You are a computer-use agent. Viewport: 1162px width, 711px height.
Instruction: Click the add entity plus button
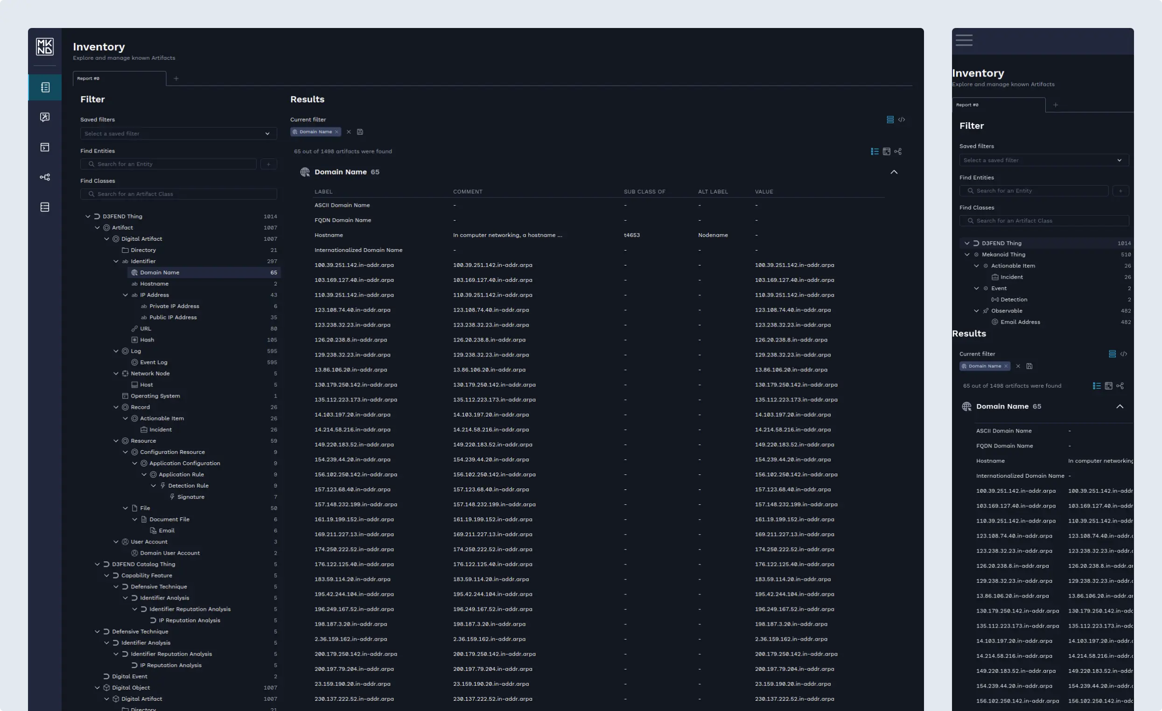tap(269, 164)
